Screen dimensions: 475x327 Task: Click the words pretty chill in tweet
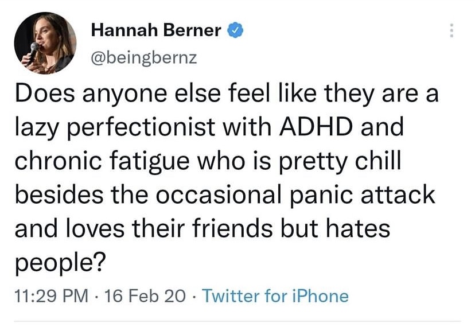pos(351,161)
